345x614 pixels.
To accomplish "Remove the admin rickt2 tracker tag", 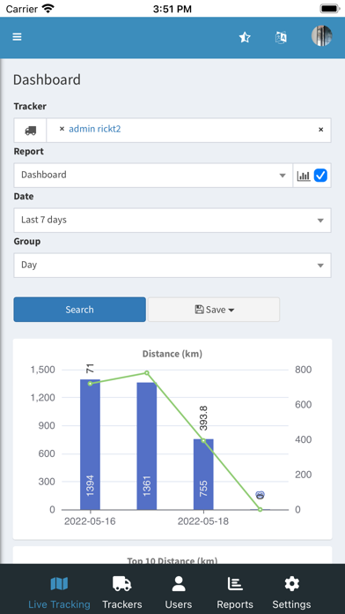I will [62, 129].
